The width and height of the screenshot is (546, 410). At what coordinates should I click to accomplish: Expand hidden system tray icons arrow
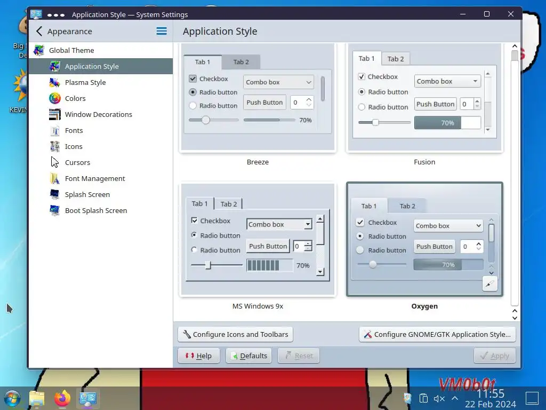[x=455, y=398]
